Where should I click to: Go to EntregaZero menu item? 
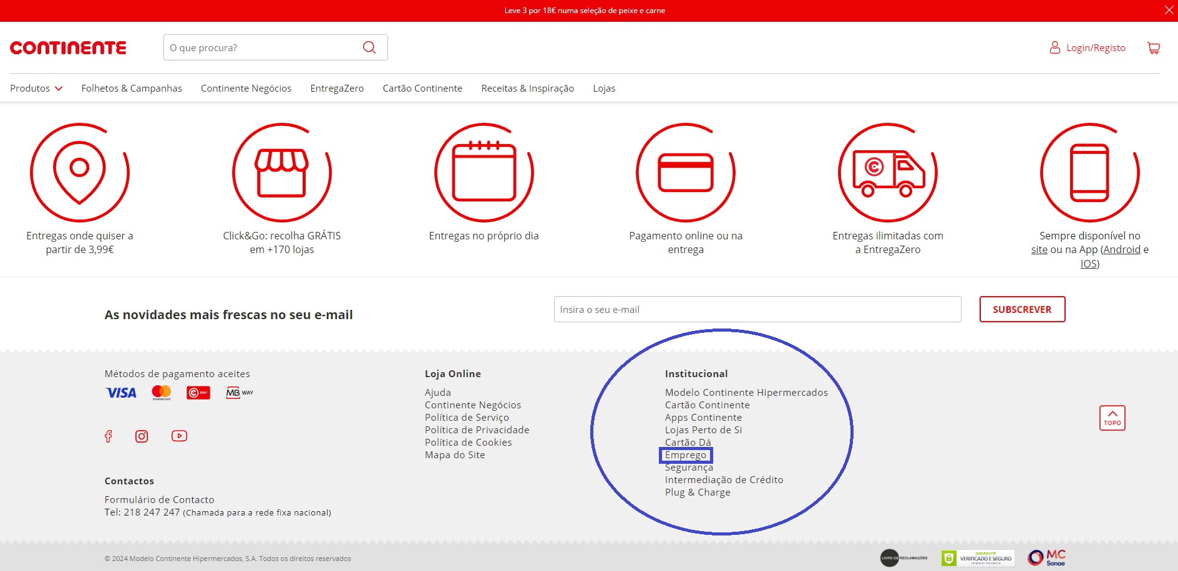tap(337, 89)
